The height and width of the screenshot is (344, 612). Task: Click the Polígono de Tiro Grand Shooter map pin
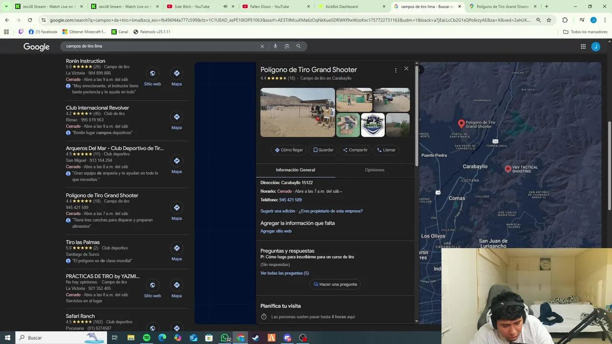[x=461, y=124]
